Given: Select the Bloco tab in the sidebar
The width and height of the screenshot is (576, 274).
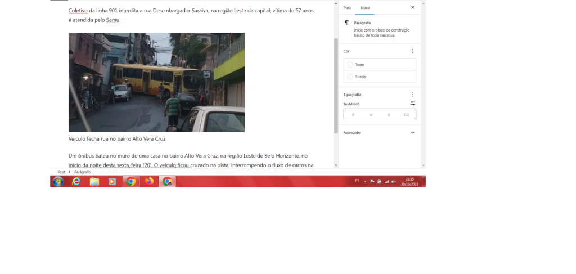Looking at the screenshot, I should pyautogui.click(x=365, y=8).
